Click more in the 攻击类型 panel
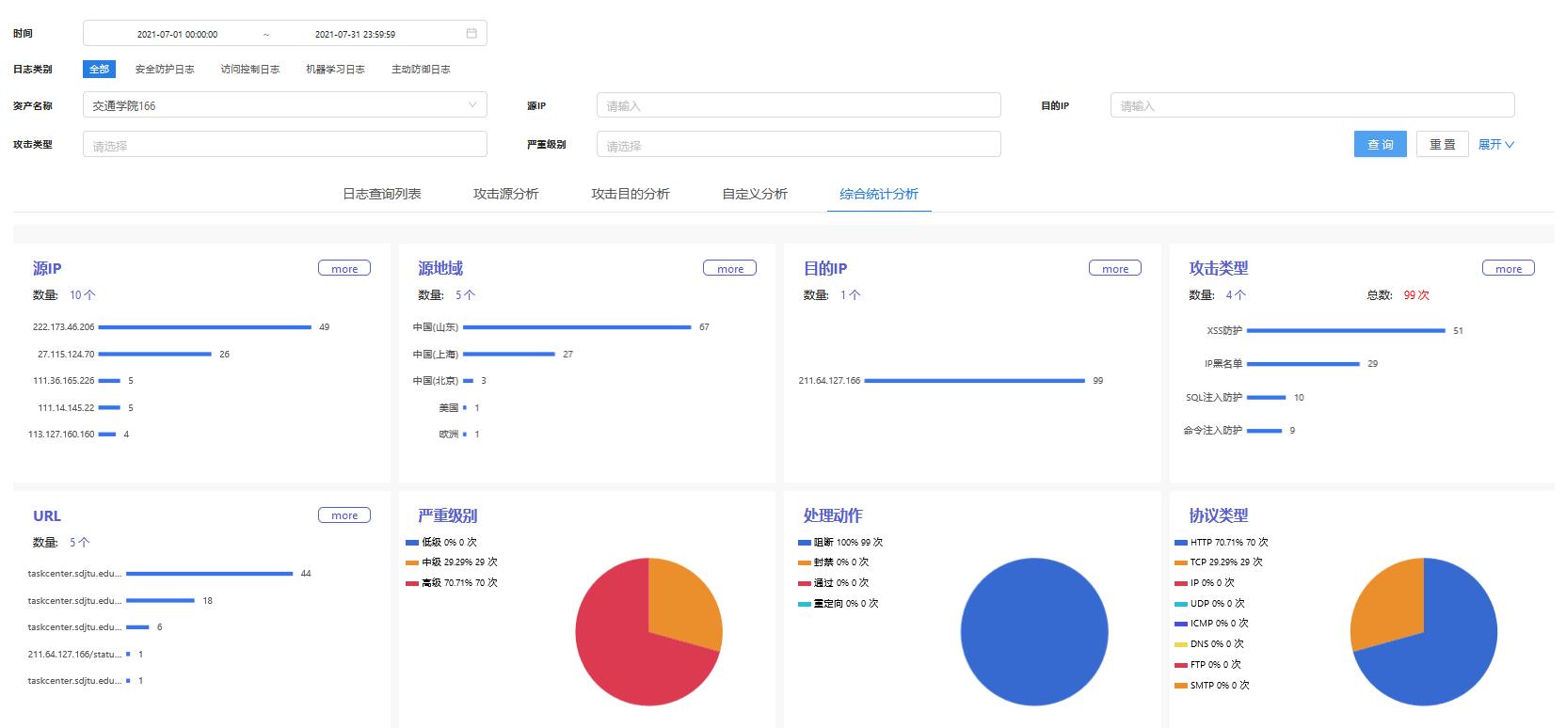This screenshot has height=728, width=1566. point(1509,268)
